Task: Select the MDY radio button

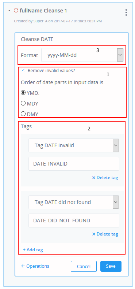Action: tap(23, 103)
